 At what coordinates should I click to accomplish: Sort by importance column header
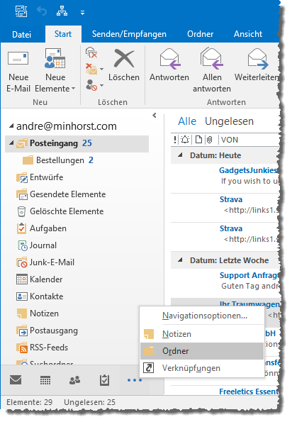(175, 140)
